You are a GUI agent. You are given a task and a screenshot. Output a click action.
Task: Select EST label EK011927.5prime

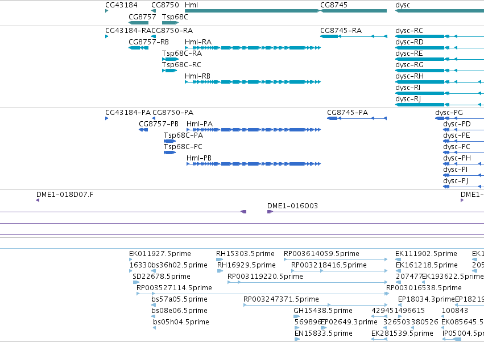160,254
